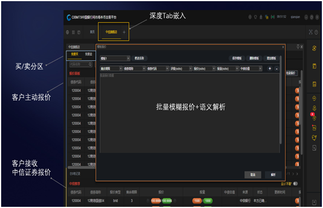Click the 取消 button
This screenshot has width=323, height=208.
253,174
